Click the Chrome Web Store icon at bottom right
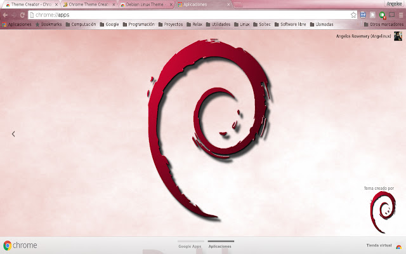The width and height of the screenshot is (406, 254). click(399, 246)
